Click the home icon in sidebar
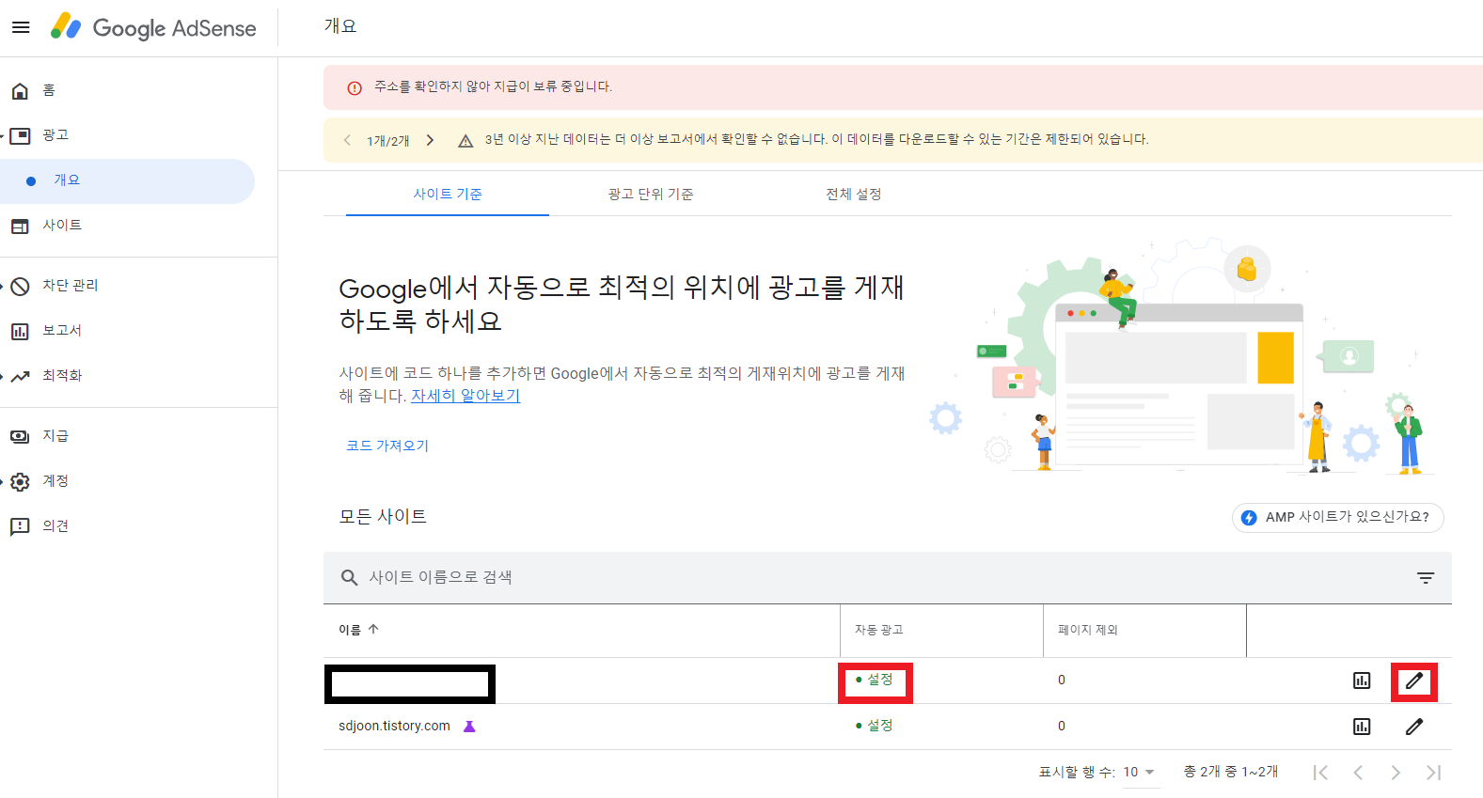This screenshot has width=1483, height=798. [20, 90]
